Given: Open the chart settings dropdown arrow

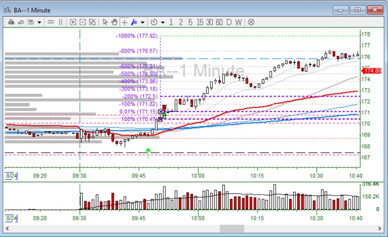Looking at the screenshot, I should click(x=39, y=22).
